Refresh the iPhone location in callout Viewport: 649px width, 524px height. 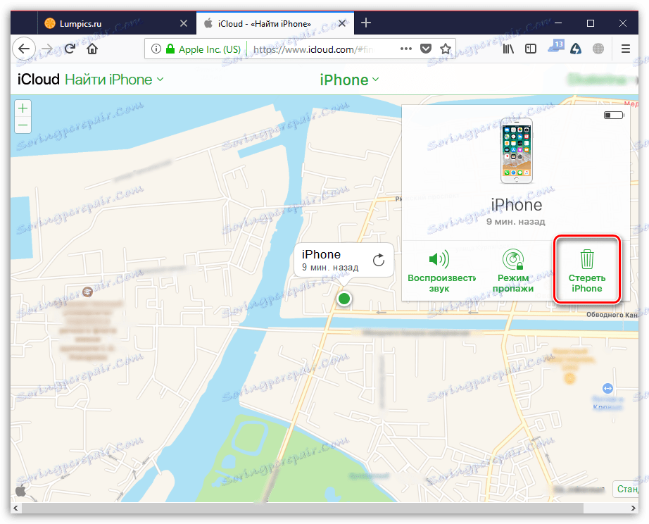(378, 260)
